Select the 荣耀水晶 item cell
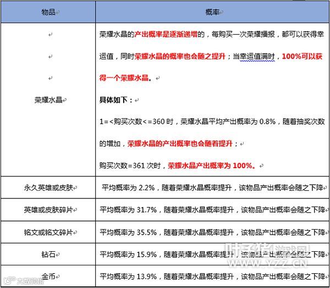This screenshot has width=330, height=288. (48, 99)
